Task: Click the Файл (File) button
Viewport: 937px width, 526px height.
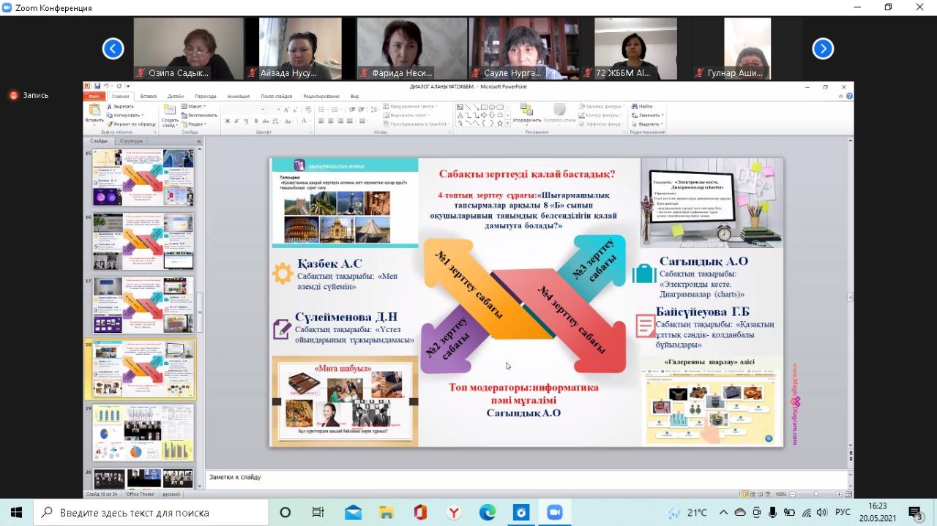Action: point(94,96)
